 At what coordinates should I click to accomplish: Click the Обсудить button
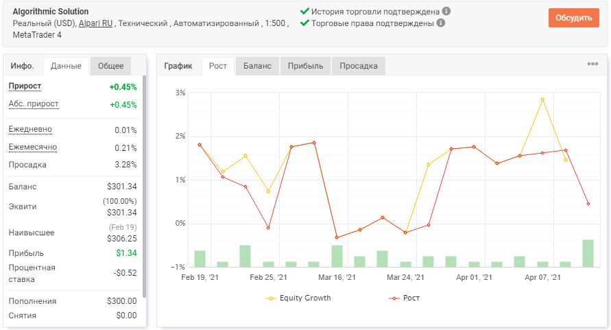(x=573, y=18)
